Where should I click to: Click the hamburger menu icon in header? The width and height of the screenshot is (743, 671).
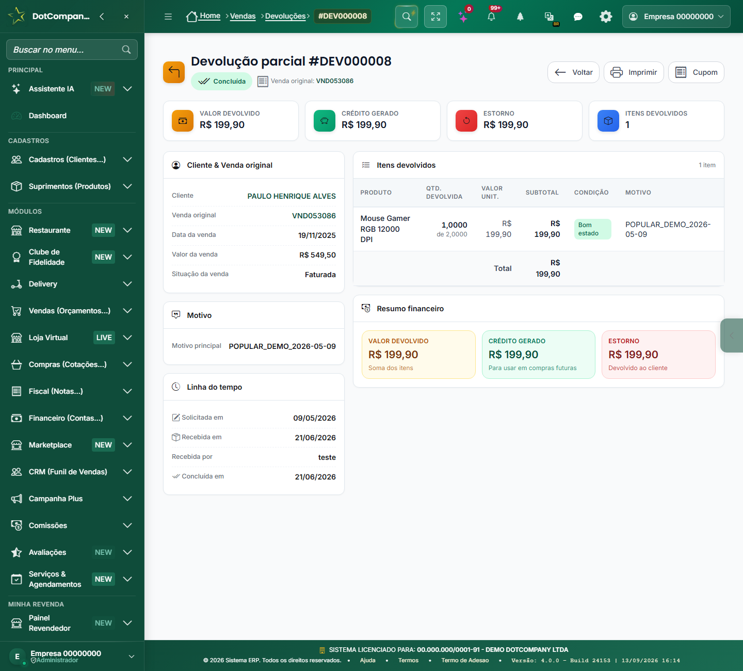coord(168,17)
